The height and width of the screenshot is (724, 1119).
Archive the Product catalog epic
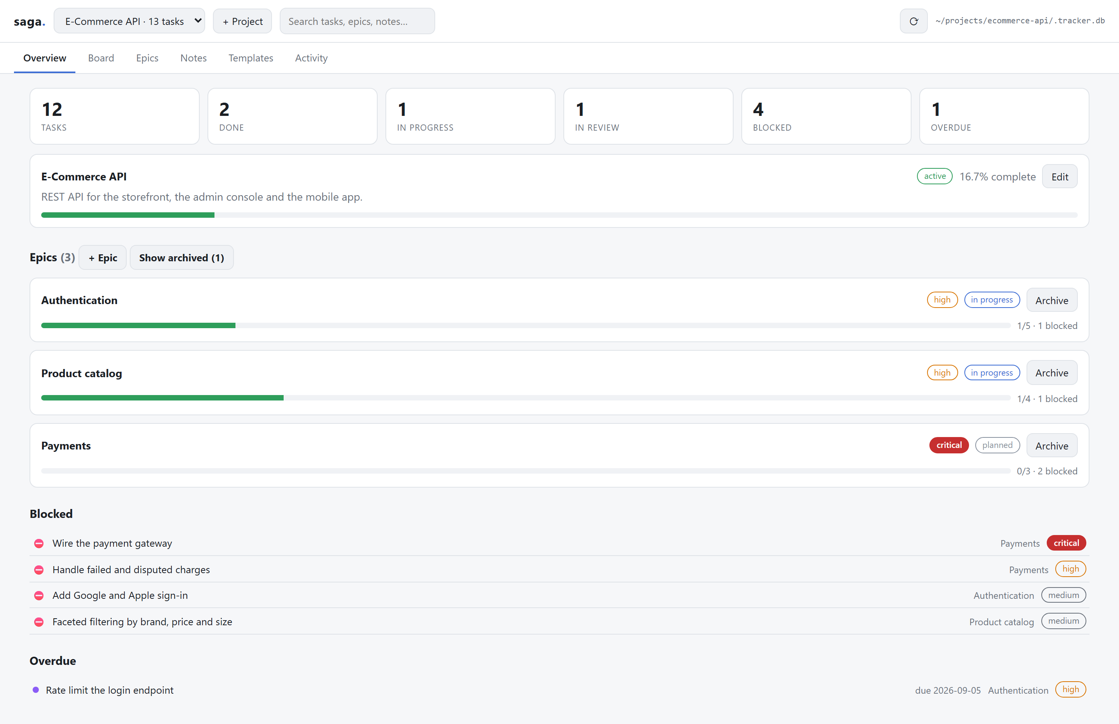1052,373
